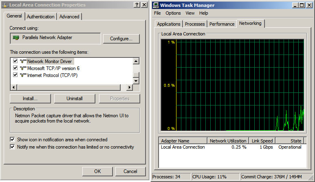This screenshot has width=315, height=182.
Task: Click the items list scroll down arrow
Action: point(136,81)
